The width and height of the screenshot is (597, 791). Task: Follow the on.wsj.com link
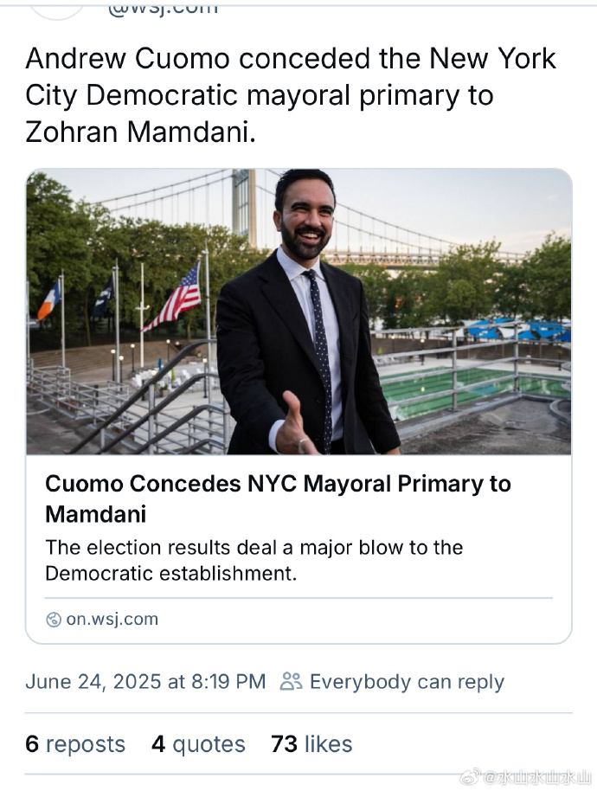(112, 619)
